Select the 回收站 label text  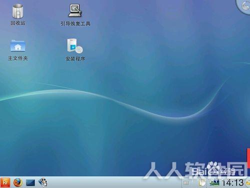(18, 23)
